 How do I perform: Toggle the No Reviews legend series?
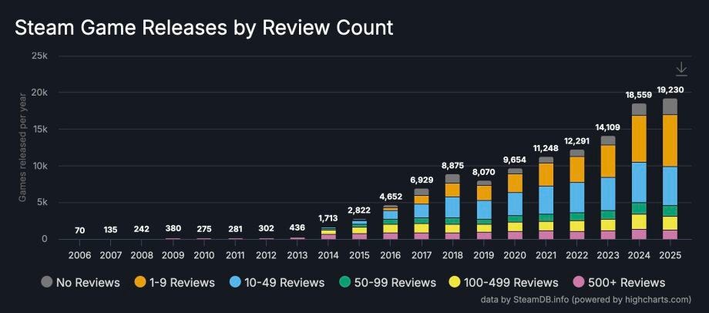coord(80,283)
